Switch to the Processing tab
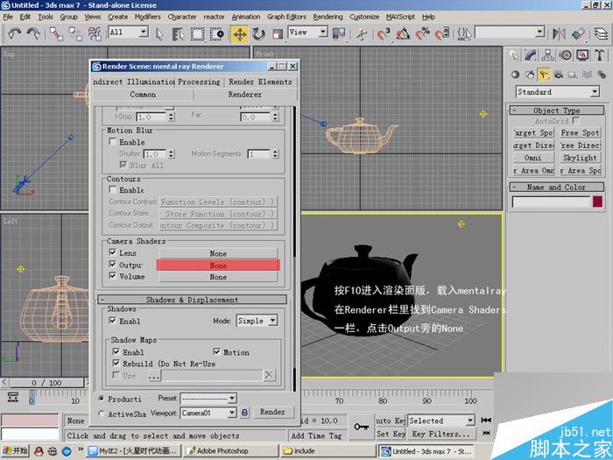The width and height of the screenshot is (613, 460). click(199, 81)
